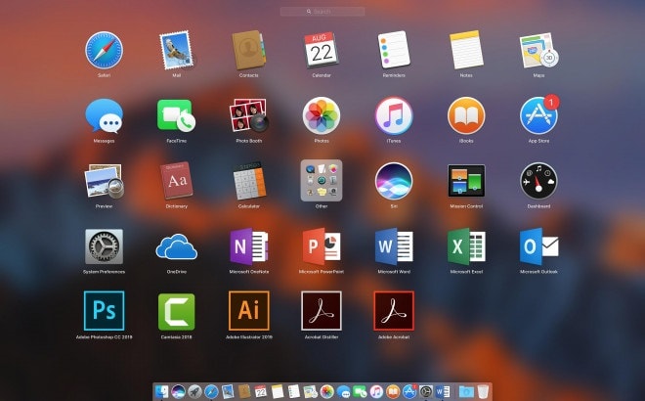Launch Adobe Acrobat
Image resolution: width=645 pixels, height=401 pixels.
pos(394,311)
